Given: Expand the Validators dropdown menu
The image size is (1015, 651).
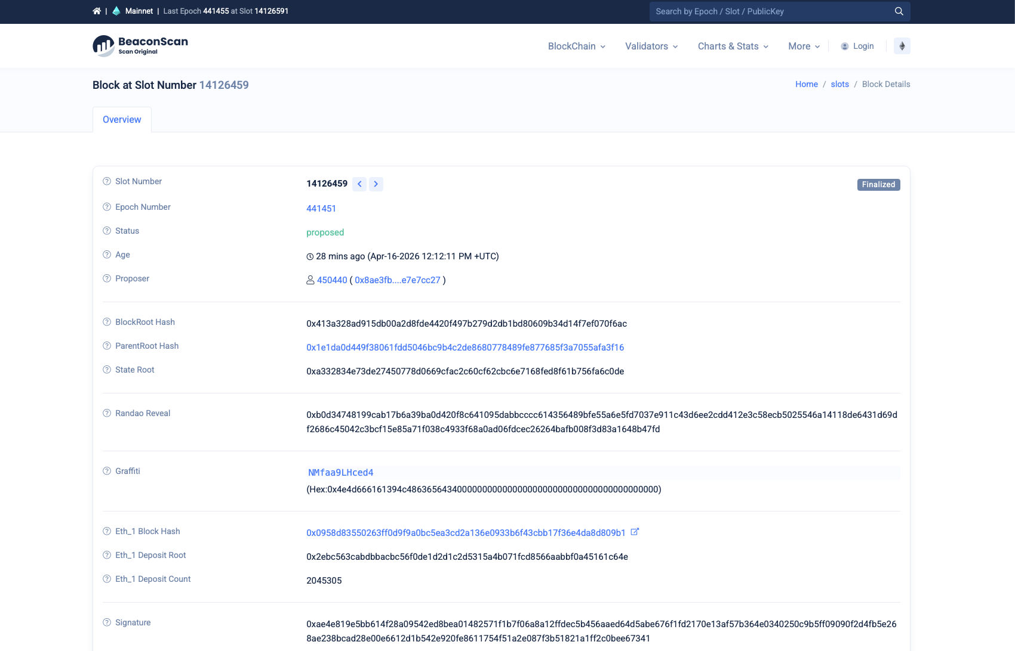Looking at the screenshot, I should 651,46.
